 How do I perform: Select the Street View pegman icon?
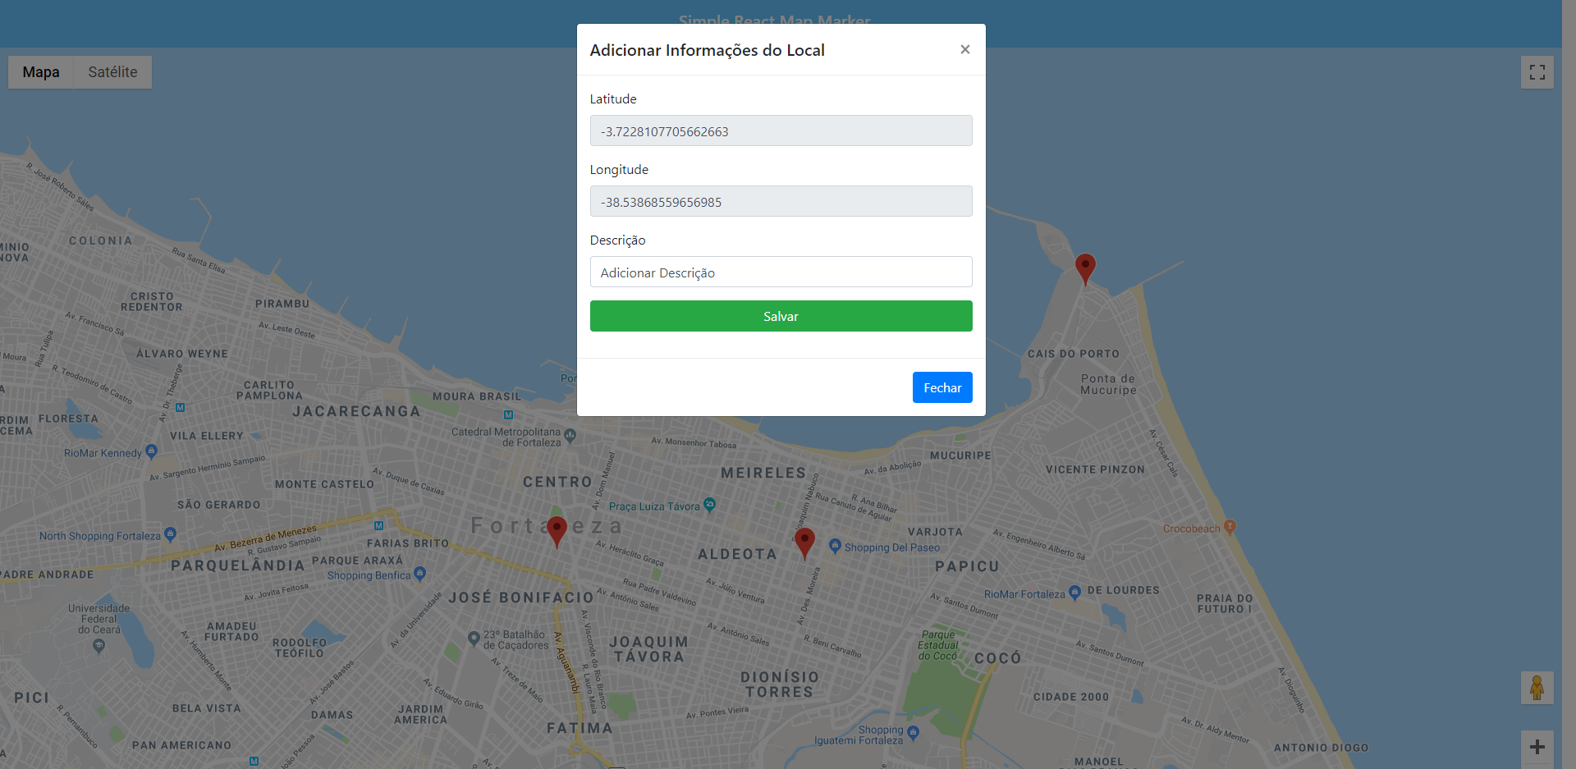[x=1537, y=688]
